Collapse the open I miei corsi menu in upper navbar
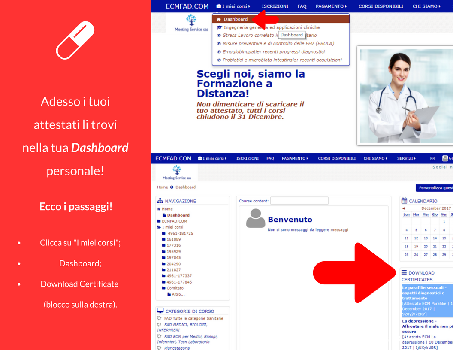Screen dimensions: 453x350 point(233,6)
